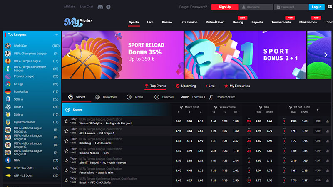Raise total line for Vilnius FK Zalgiris
The height and width of the screenshot is (187, 333).
[x=249, y=118]
